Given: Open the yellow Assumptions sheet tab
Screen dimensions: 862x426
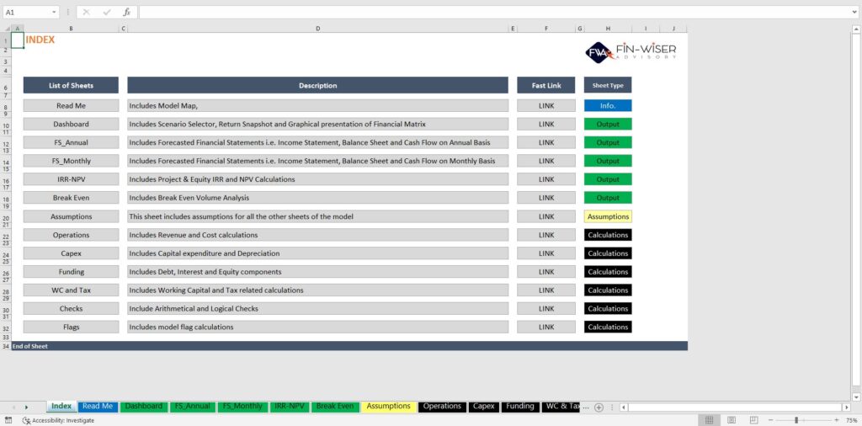Looking at the screenshot, I should [x=389, y=407].
